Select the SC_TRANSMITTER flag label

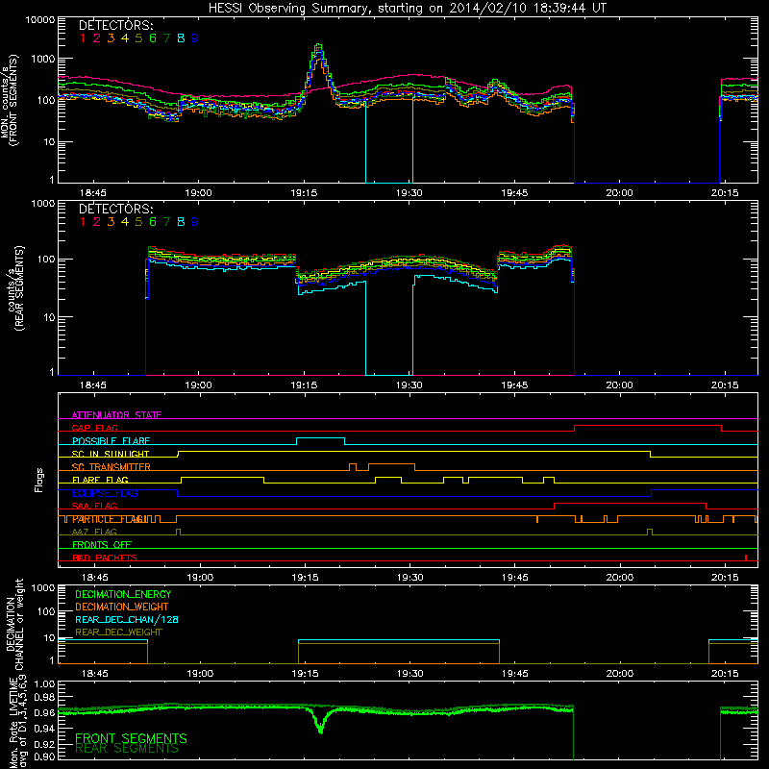pos(111,467)
